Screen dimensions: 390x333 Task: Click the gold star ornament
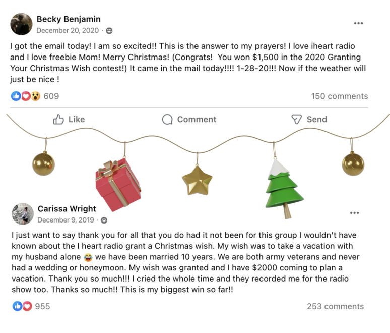click(197, 180)
